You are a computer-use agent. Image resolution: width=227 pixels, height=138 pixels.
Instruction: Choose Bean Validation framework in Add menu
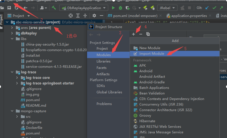[x=175, y=93]
